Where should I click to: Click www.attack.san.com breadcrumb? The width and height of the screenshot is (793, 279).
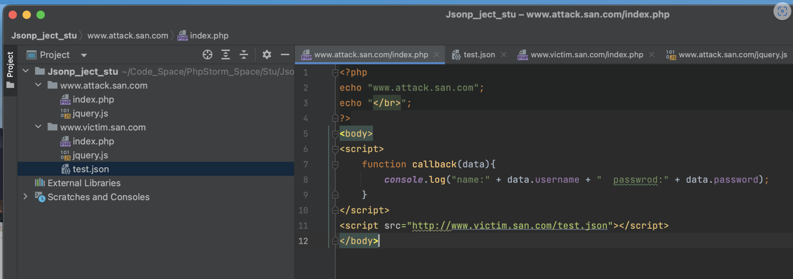(x=128, y=36)
